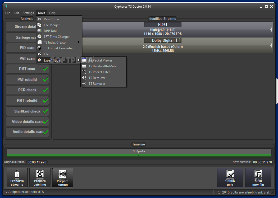Select File CRC menu entry
This screenshot has width=278, height=198.
pos(59,54)
